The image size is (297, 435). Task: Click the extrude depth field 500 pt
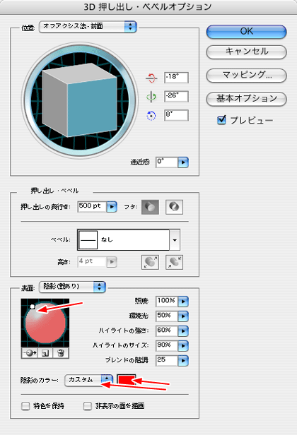(x=92, y=207)
